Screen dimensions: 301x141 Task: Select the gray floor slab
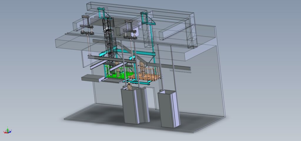(144, 118)
